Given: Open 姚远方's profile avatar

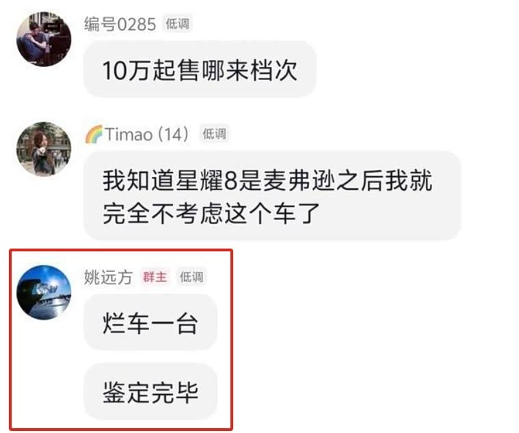Looking at the screenshot, I should click(x=44, y=292).
